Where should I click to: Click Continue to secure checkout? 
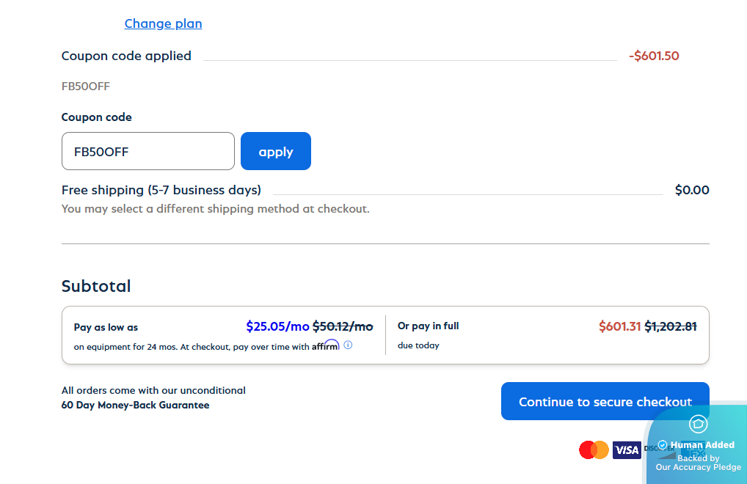click(x=605, y=401)
